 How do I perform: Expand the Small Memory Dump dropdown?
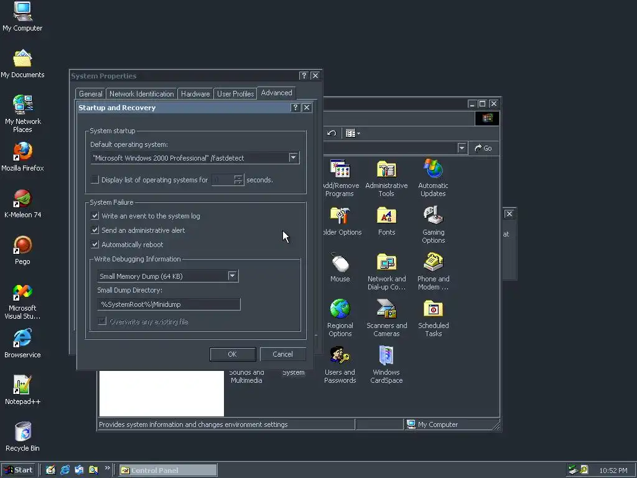coord(233,276)
